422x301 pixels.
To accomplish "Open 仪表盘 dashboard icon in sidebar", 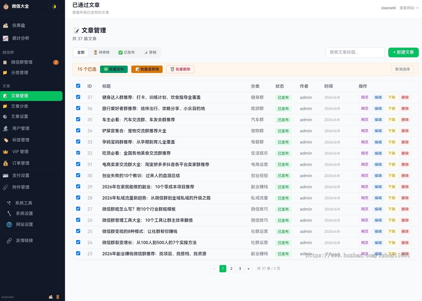I will [x=6, y=25].
